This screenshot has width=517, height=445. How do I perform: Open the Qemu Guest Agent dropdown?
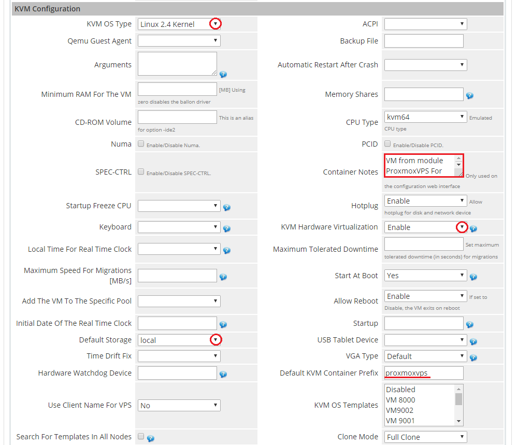(179, 41)
